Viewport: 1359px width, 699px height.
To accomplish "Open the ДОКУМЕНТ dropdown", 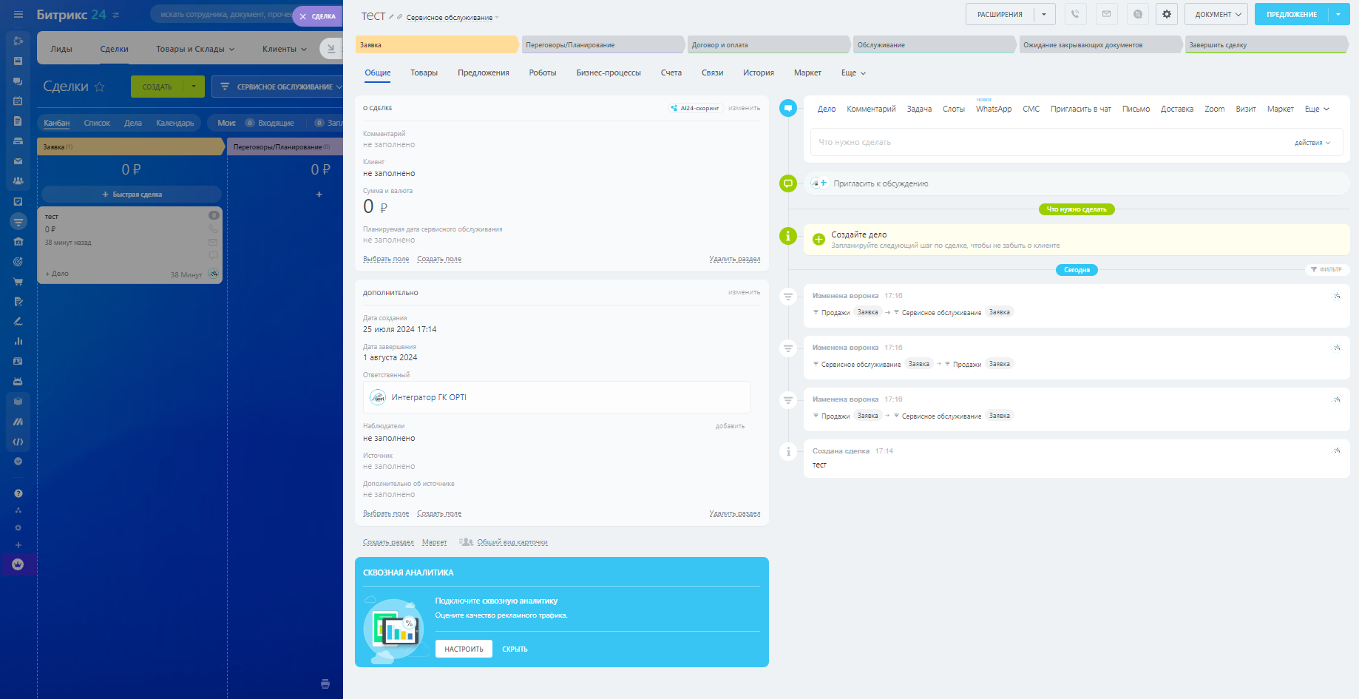I will [1216, 14].
